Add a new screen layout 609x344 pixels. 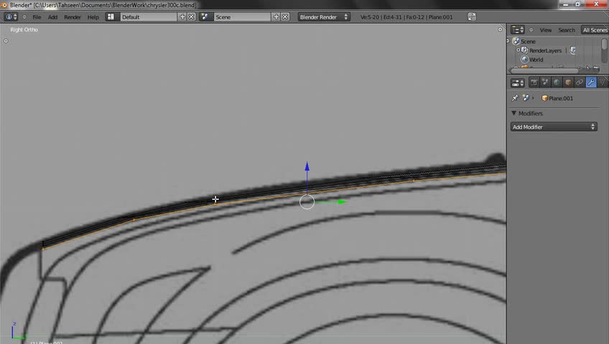click(x=182, y=16)
